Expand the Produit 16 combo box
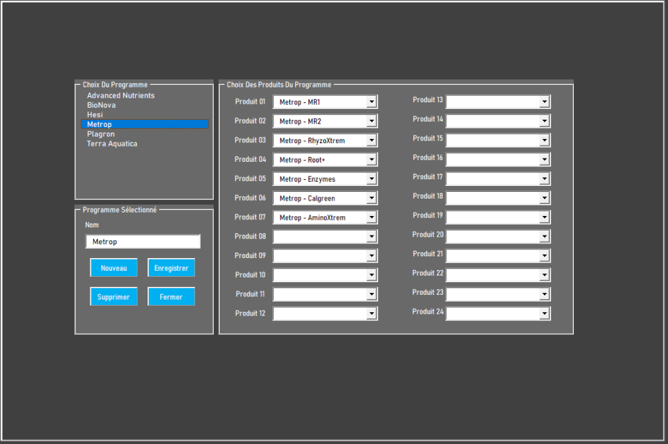 tap(544, 160)
